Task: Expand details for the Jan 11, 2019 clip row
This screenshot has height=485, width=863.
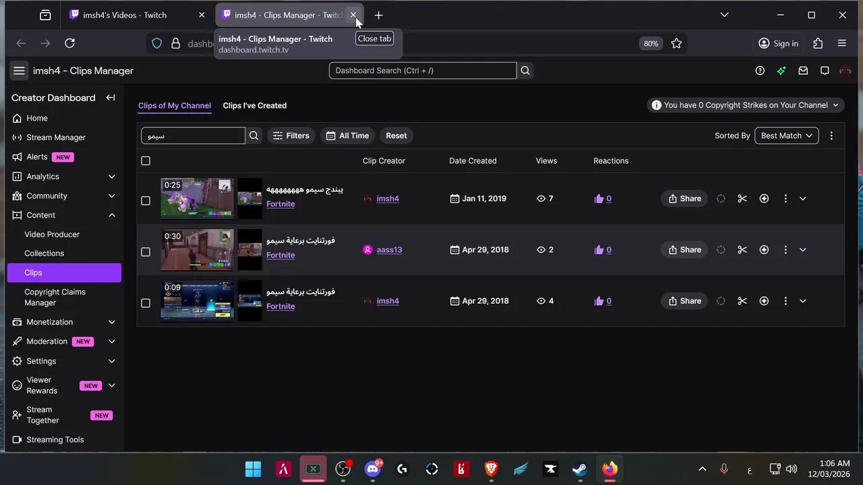Action: point(802,199)
